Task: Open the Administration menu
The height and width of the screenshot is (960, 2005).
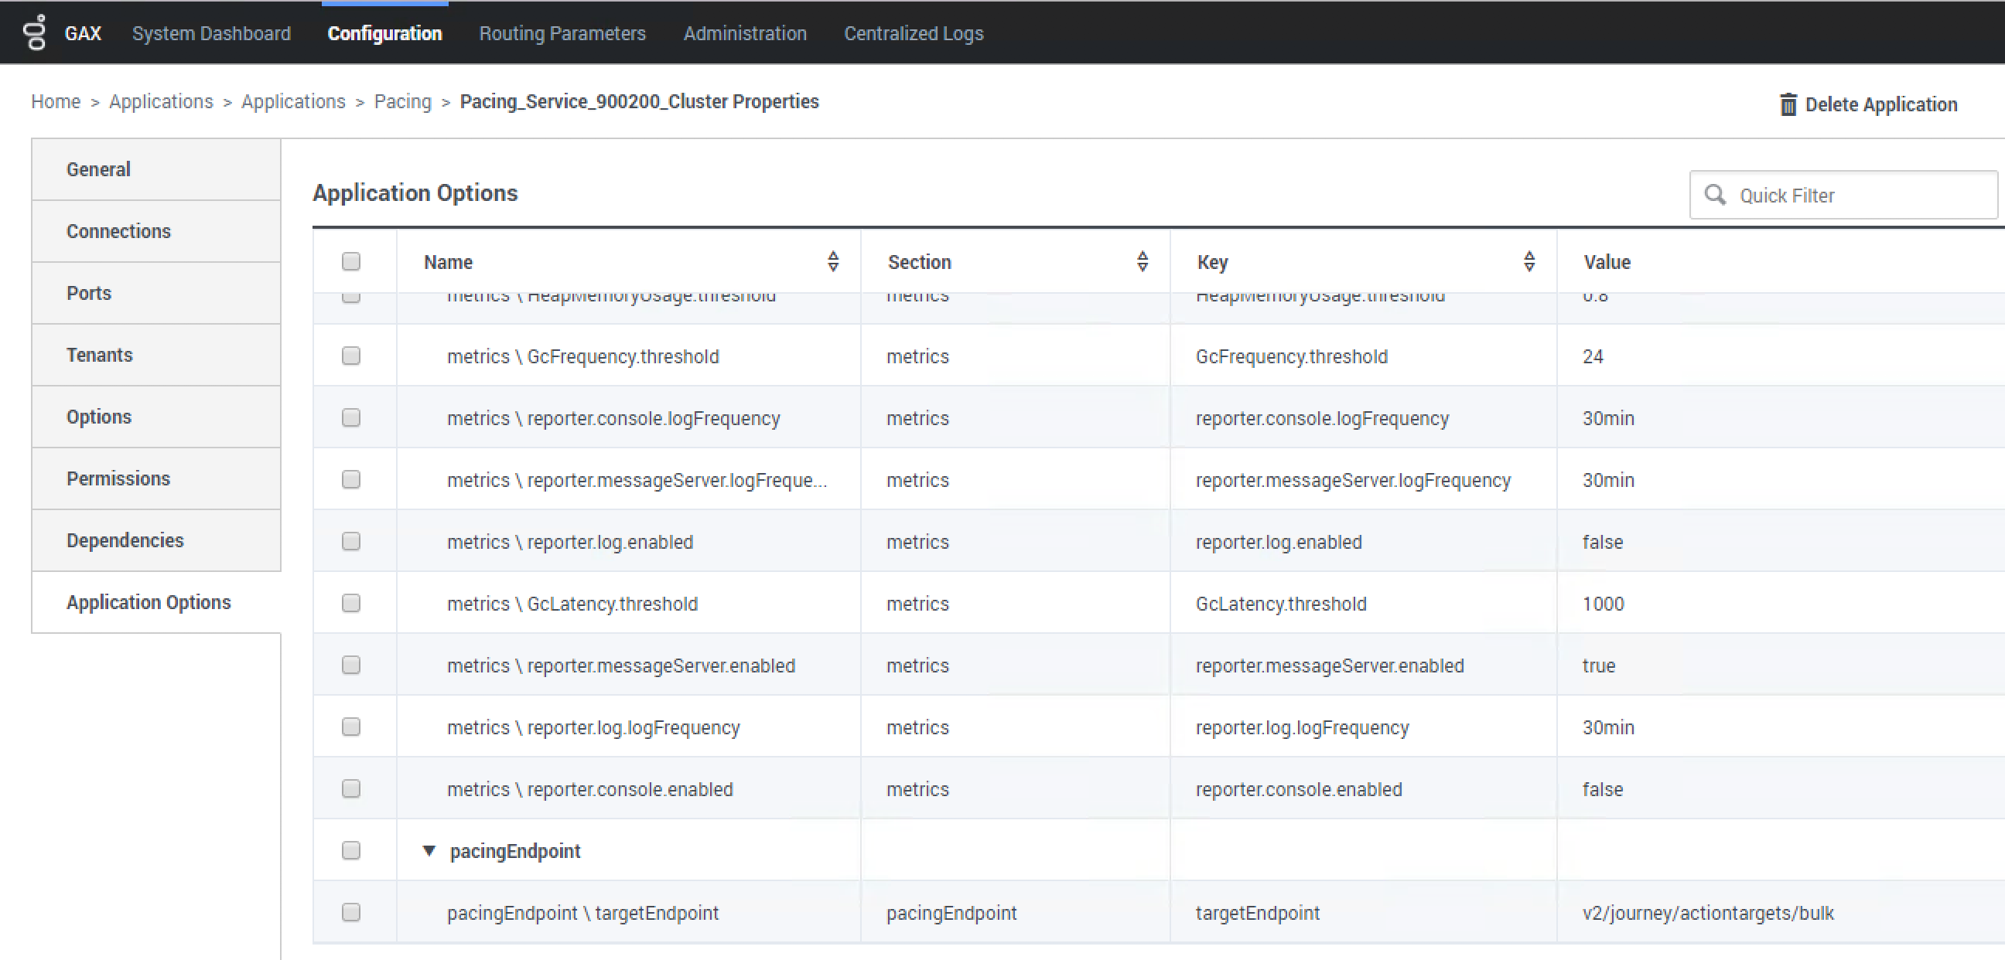Action: click(x=745, y=33)
